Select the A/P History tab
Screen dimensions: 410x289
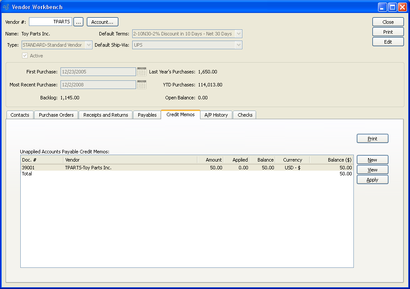pyautogui.click(x=216, y=115)
